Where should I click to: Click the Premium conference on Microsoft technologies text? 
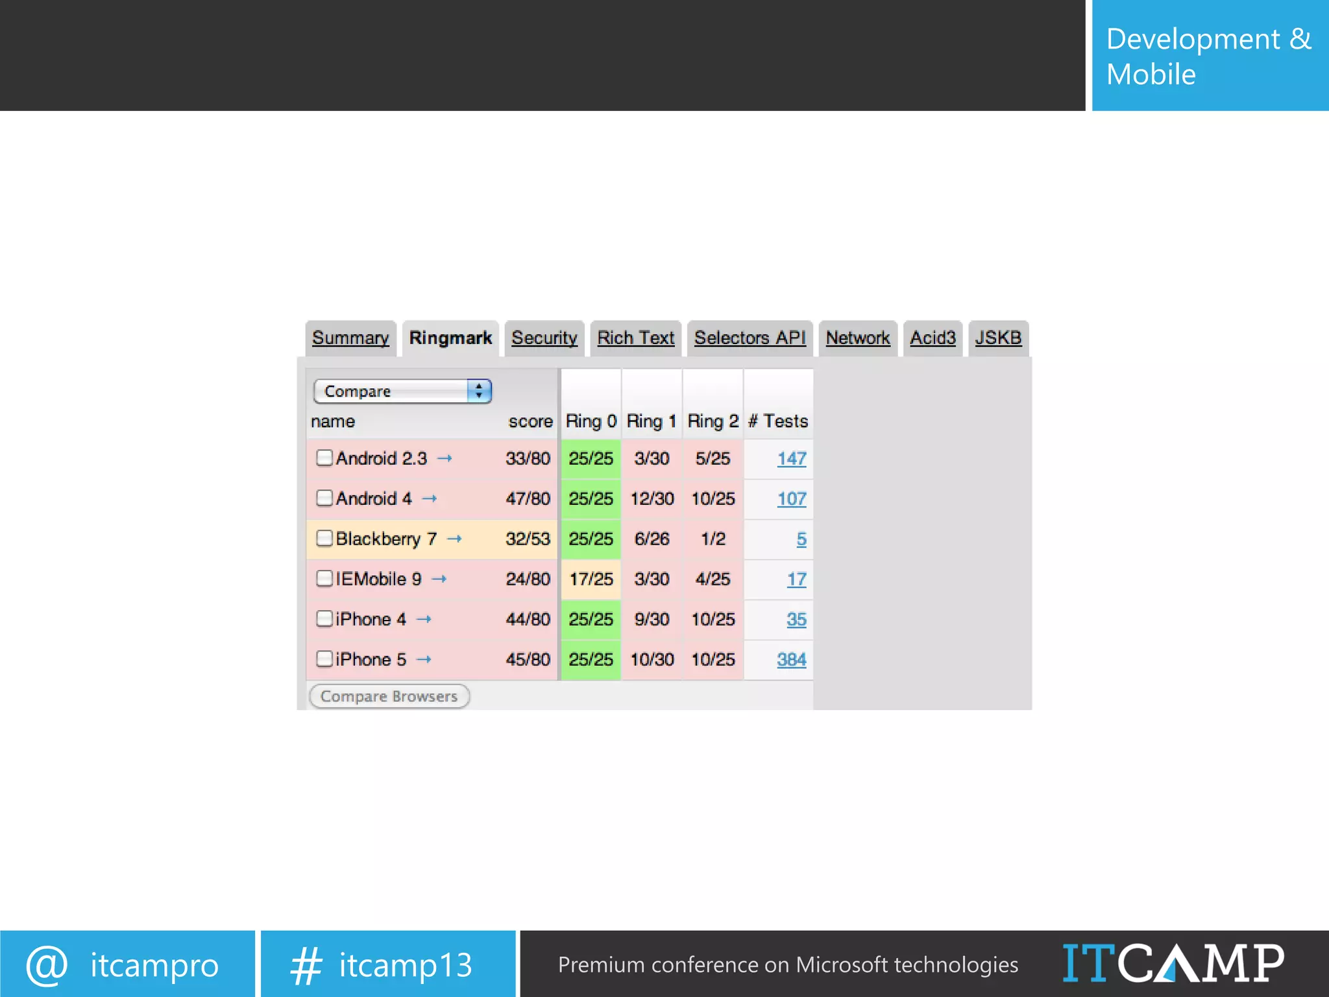pyautogui.click(x=788, y=965)
